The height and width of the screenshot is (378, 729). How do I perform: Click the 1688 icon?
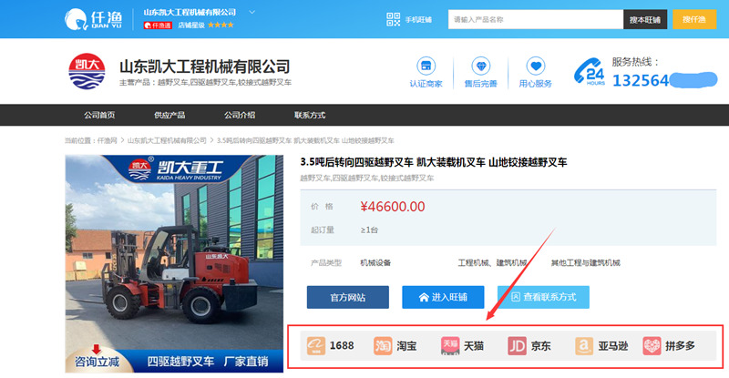(316, 346)
